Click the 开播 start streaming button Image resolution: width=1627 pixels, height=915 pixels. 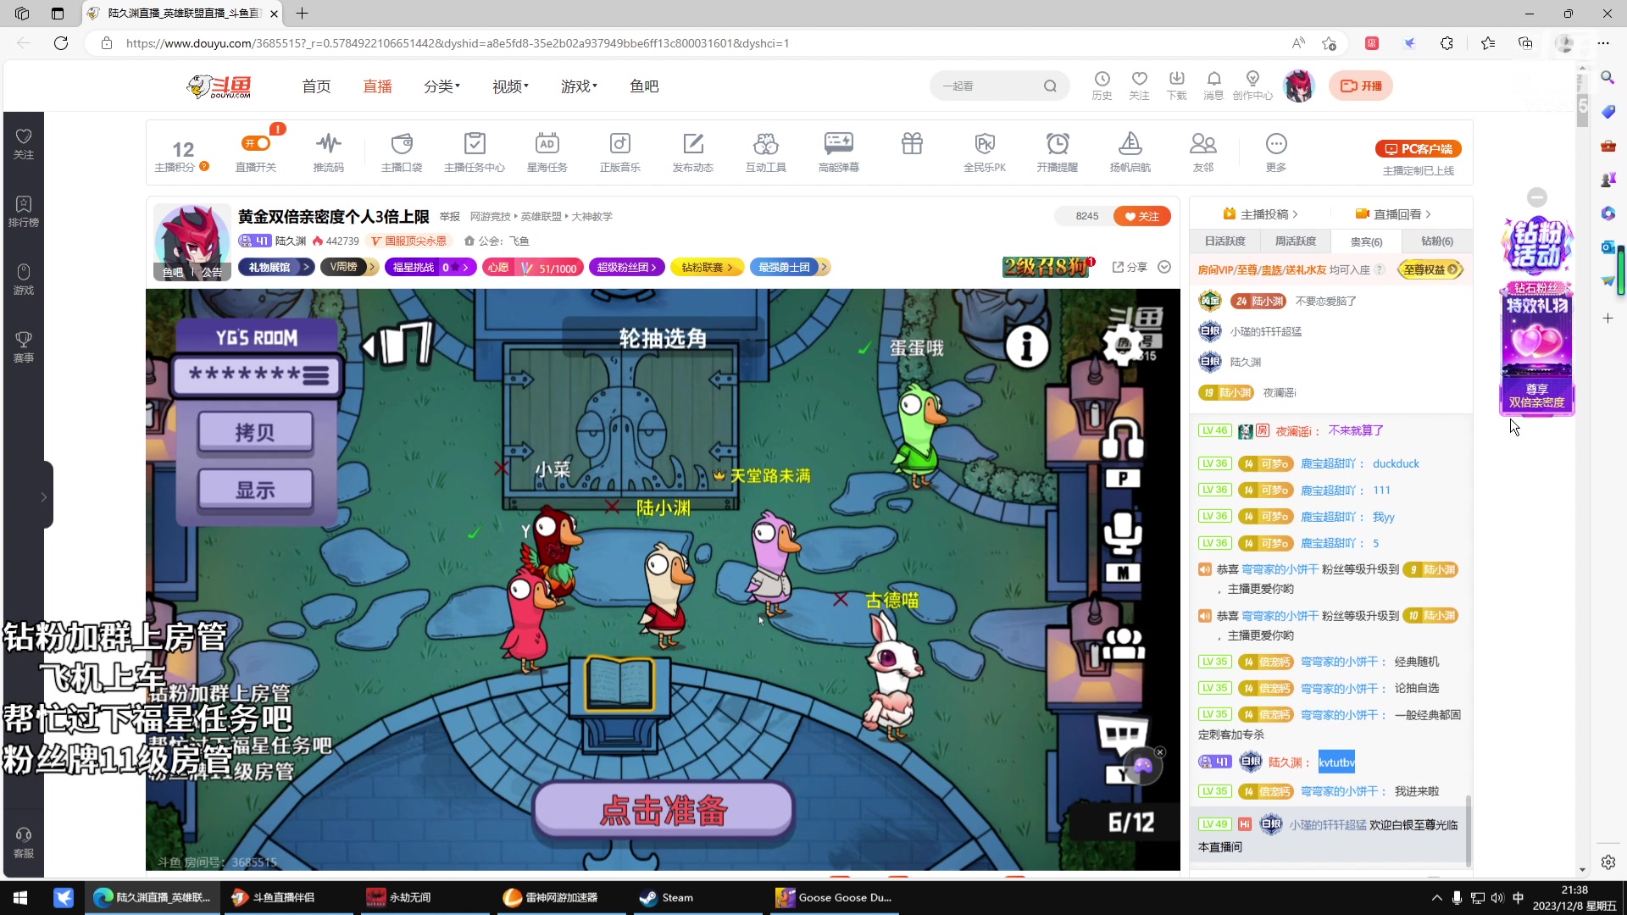coord(1361,86)
